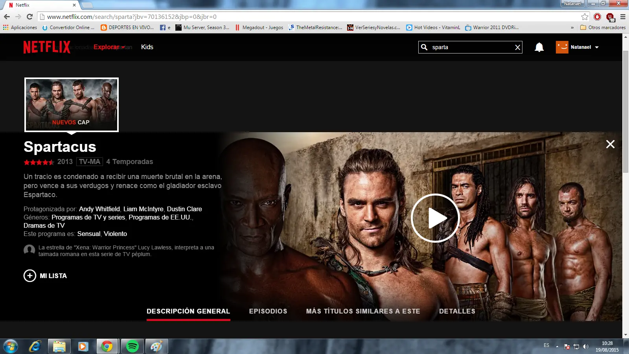Switch to the Descripción General tab
This screenshot has width=629, height=354.
[x=188, y=311]
